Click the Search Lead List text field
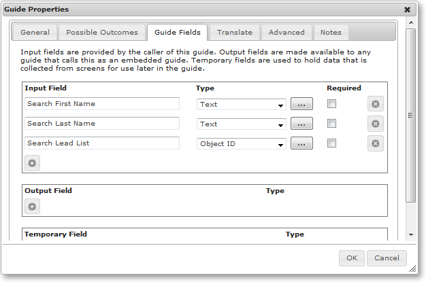Viewport: 426px width, 282px height. 102,143
